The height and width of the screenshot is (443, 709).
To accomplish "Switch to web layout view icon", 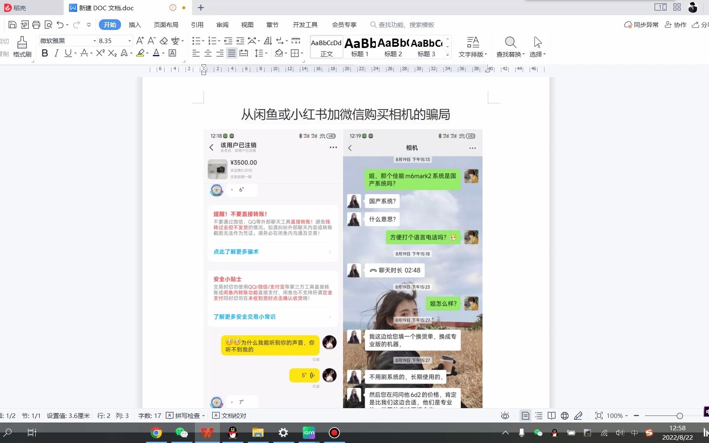I will tap(565, 416).
